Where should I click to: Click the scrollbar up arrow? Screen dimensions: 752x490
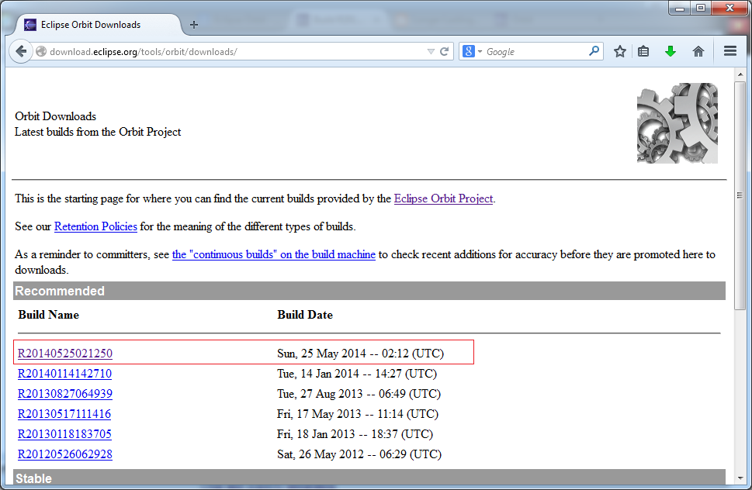coord(740,74)
